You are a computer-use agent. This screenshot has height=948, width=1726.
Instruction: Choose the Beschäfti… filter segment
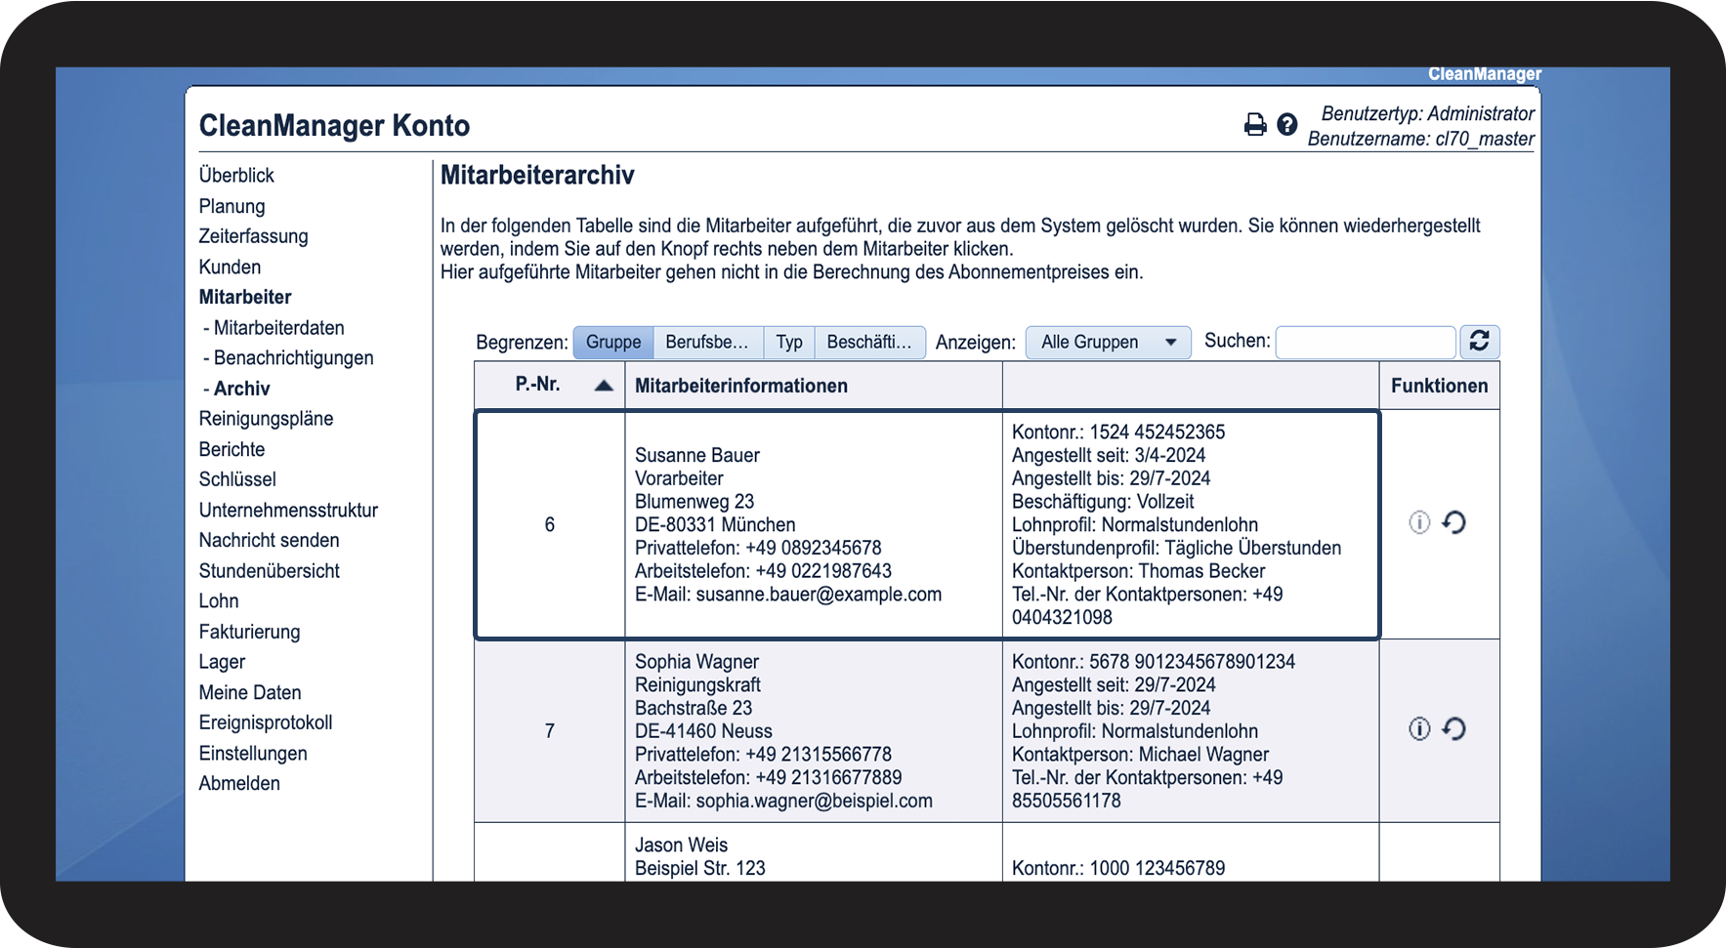click(x=868, y=343)
